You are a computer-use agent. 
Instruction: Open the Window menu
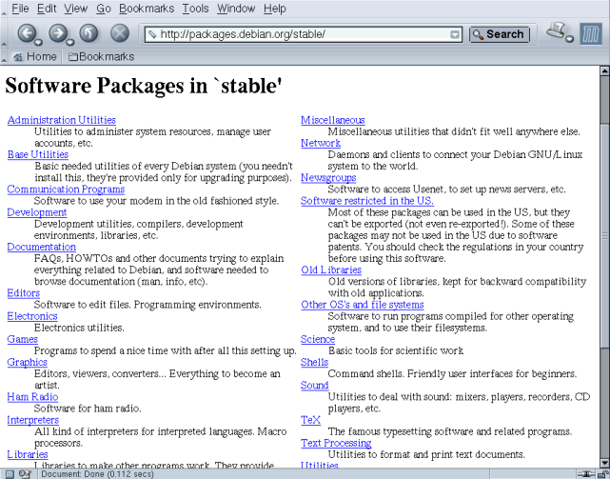(x=236, y=9)
